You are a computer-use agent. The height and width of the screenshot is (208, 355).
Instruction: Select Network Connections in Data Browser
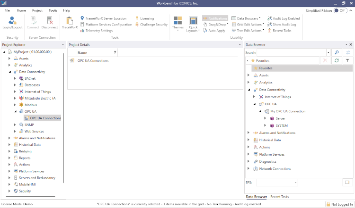(x=275, y=168)
